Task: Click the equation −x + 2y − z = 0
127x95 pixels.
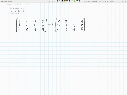Action: tap(17, 8)
